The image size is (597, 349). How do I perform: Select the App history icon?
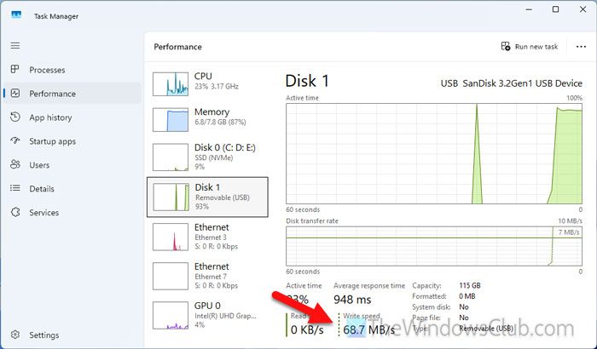[14, 117]
